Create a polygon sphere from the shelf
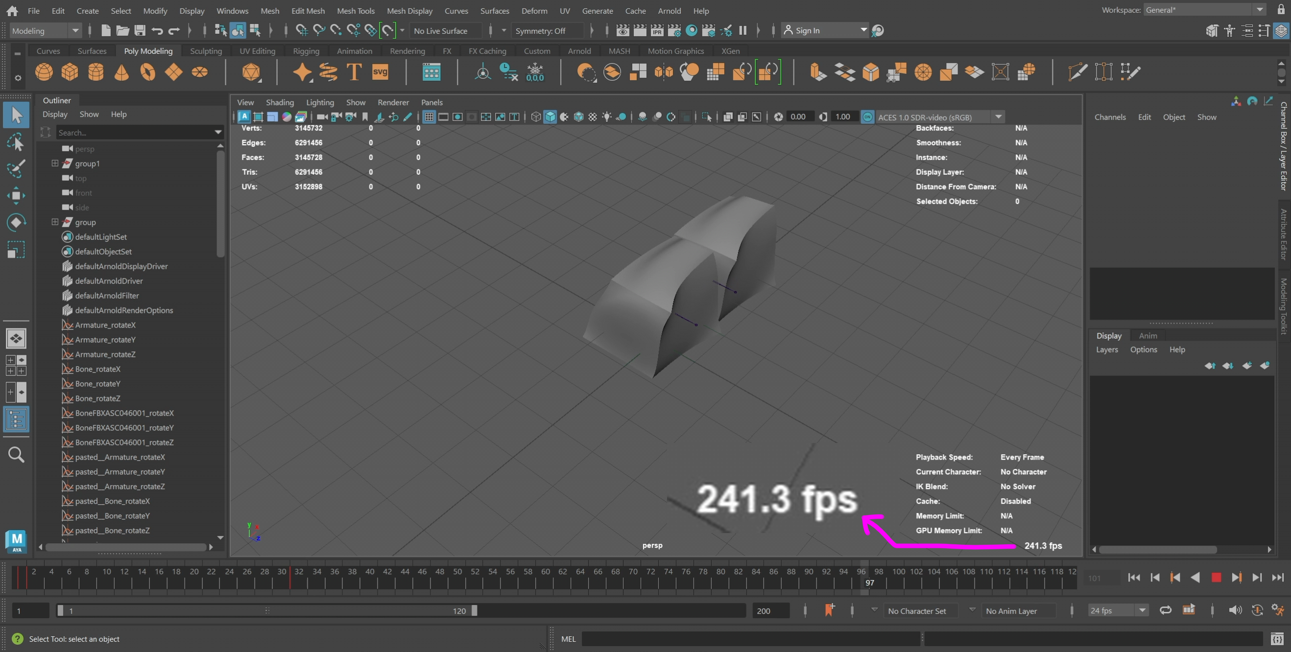1291x652 pixels. 44,72
